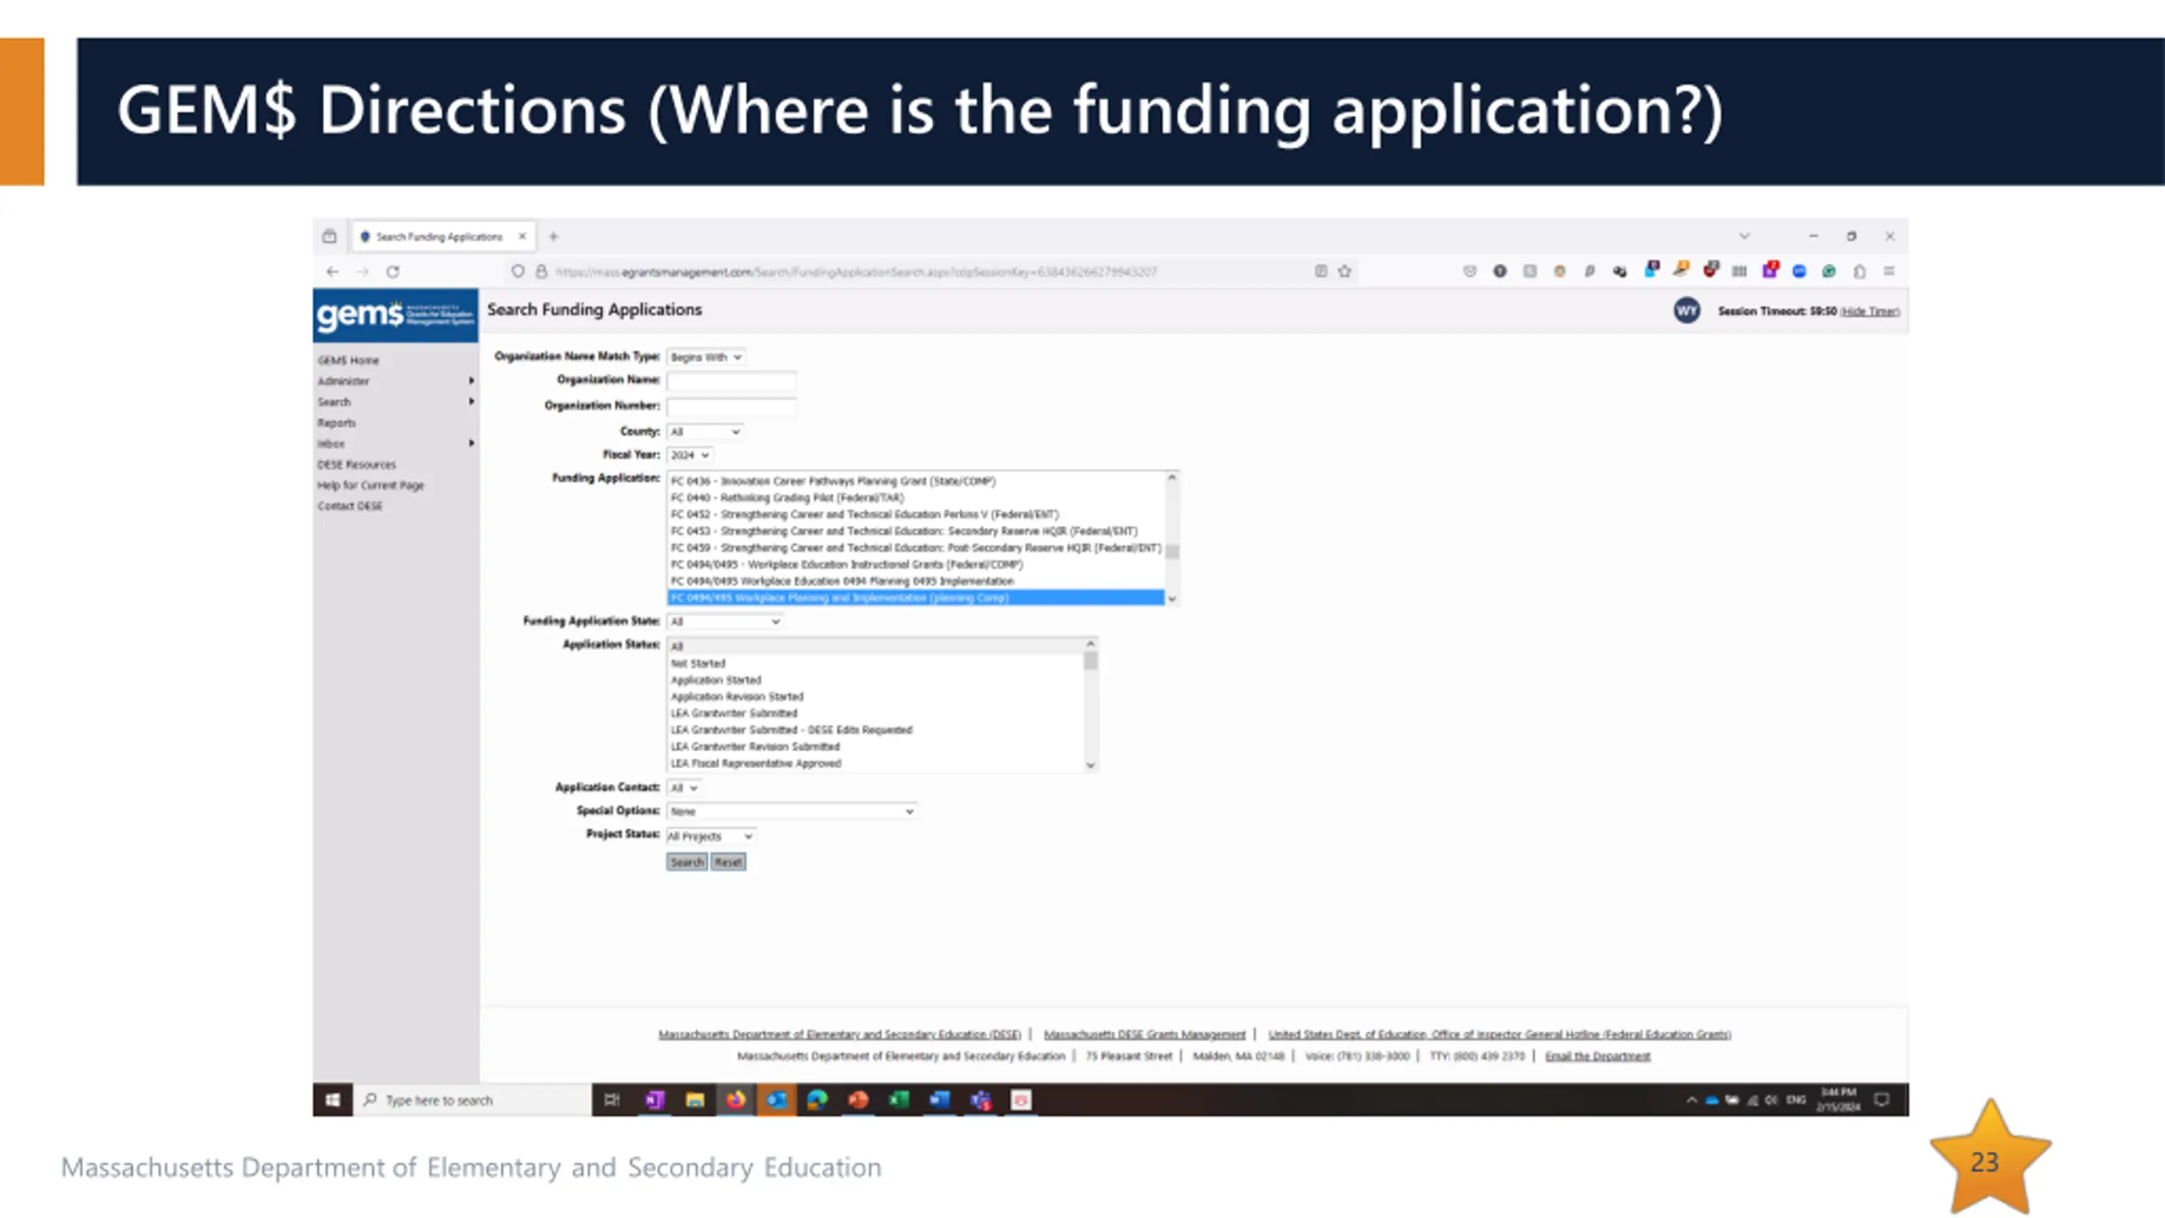
Task: Click the Windows taskbar search box
Action: (x=474, y=1100)
